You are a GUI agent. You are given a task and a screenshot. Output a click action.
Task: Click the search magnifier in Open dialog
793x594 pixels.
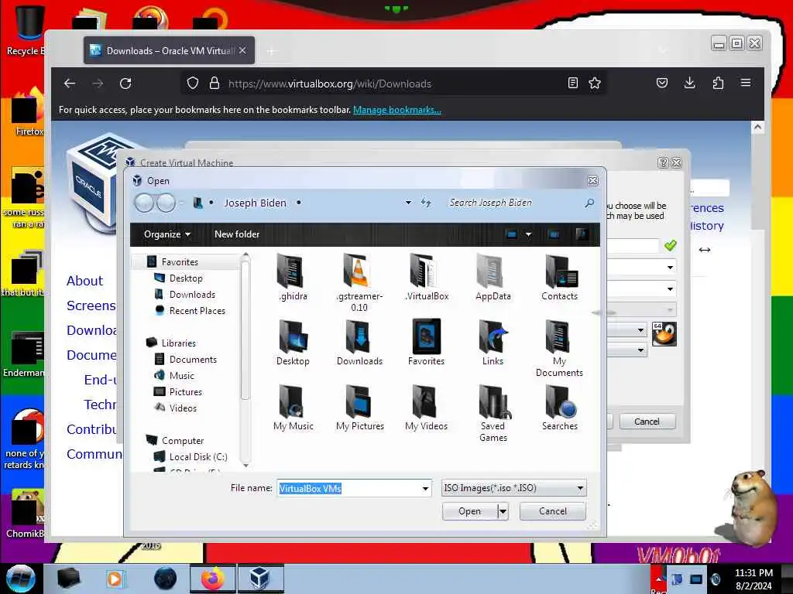[x=589, y=203]
